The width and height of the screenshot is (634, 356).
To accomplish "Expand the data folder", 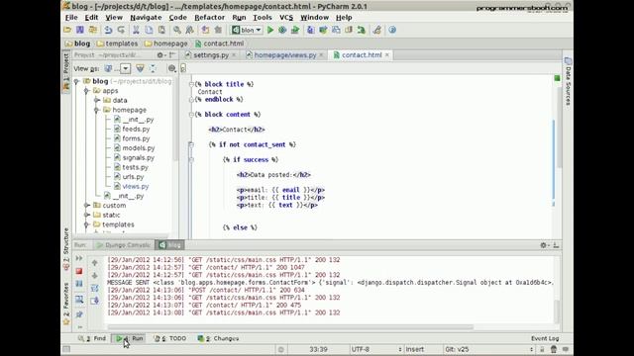I will [x=96, y=100].
